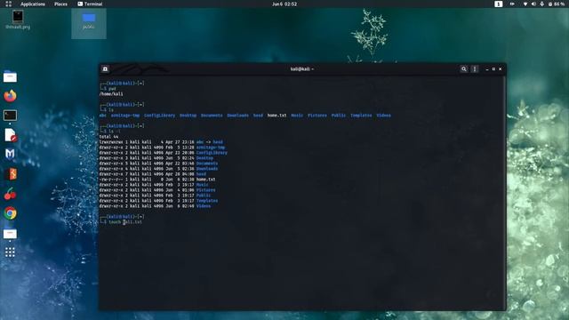
Task: Select the .png file on the desktop
Action: (x=18, y=20)
